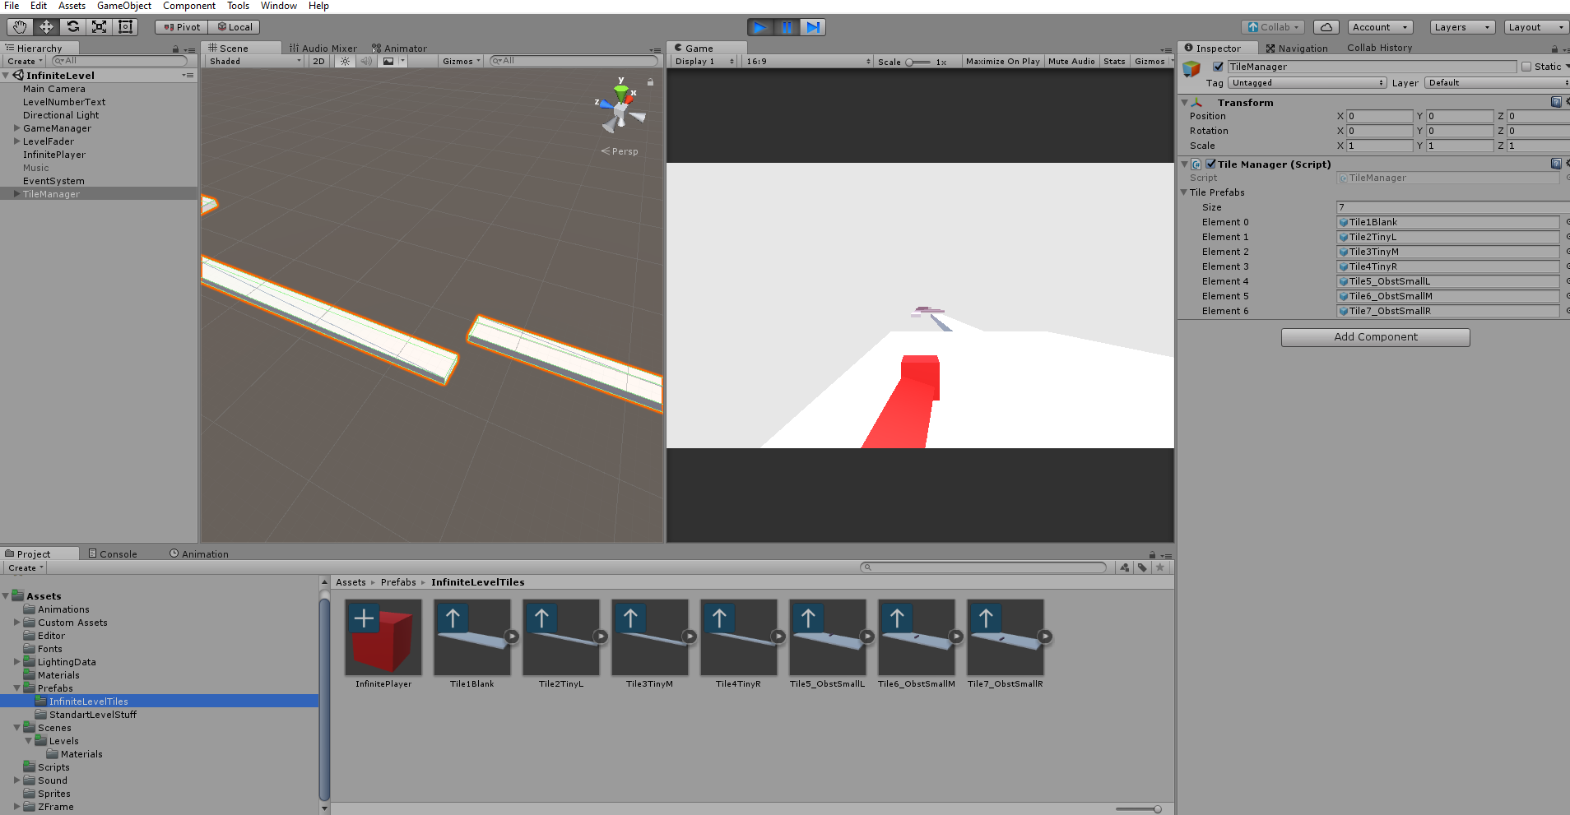The image size is (1570, 815).
Task: Toggle TileManager active checkbox
Action: pos(1218,67)
